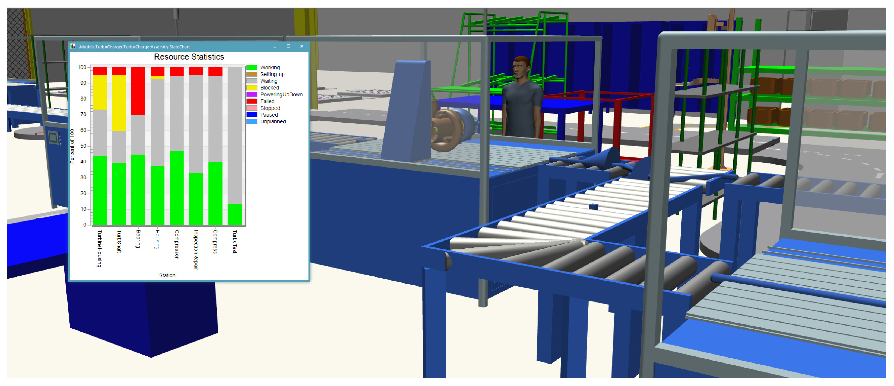Click the light blue Unplanned legend swatch
894x386 pixels.
point(252,122)
